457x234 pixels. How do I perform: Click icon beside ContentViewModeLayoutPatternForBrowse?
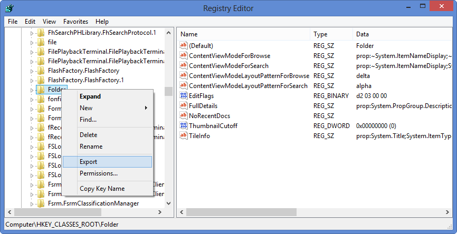[x=184, y=76]
